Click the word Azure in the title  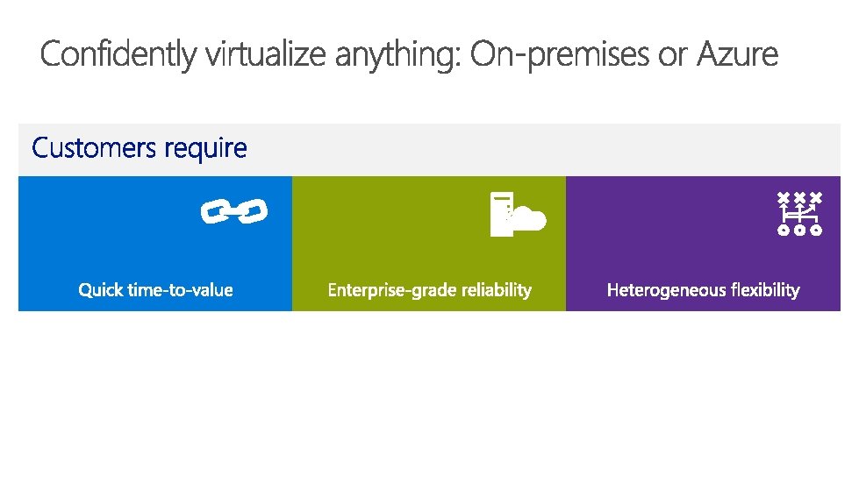pyautogui.click(x=737, y=55)
